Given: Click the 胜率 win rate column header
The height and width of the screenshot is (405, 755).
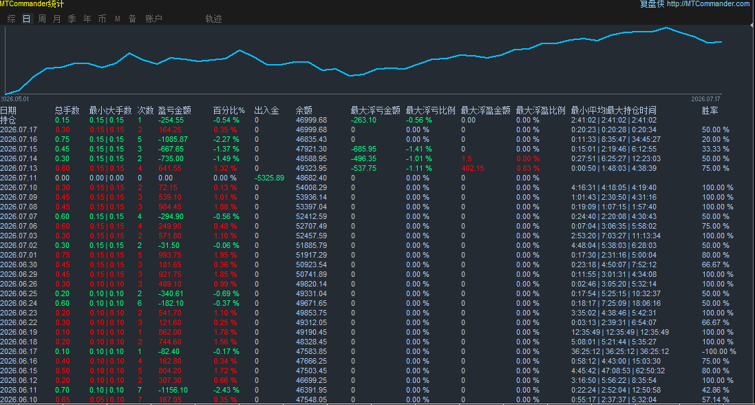Looking at the screenshot, I should 710,110.
